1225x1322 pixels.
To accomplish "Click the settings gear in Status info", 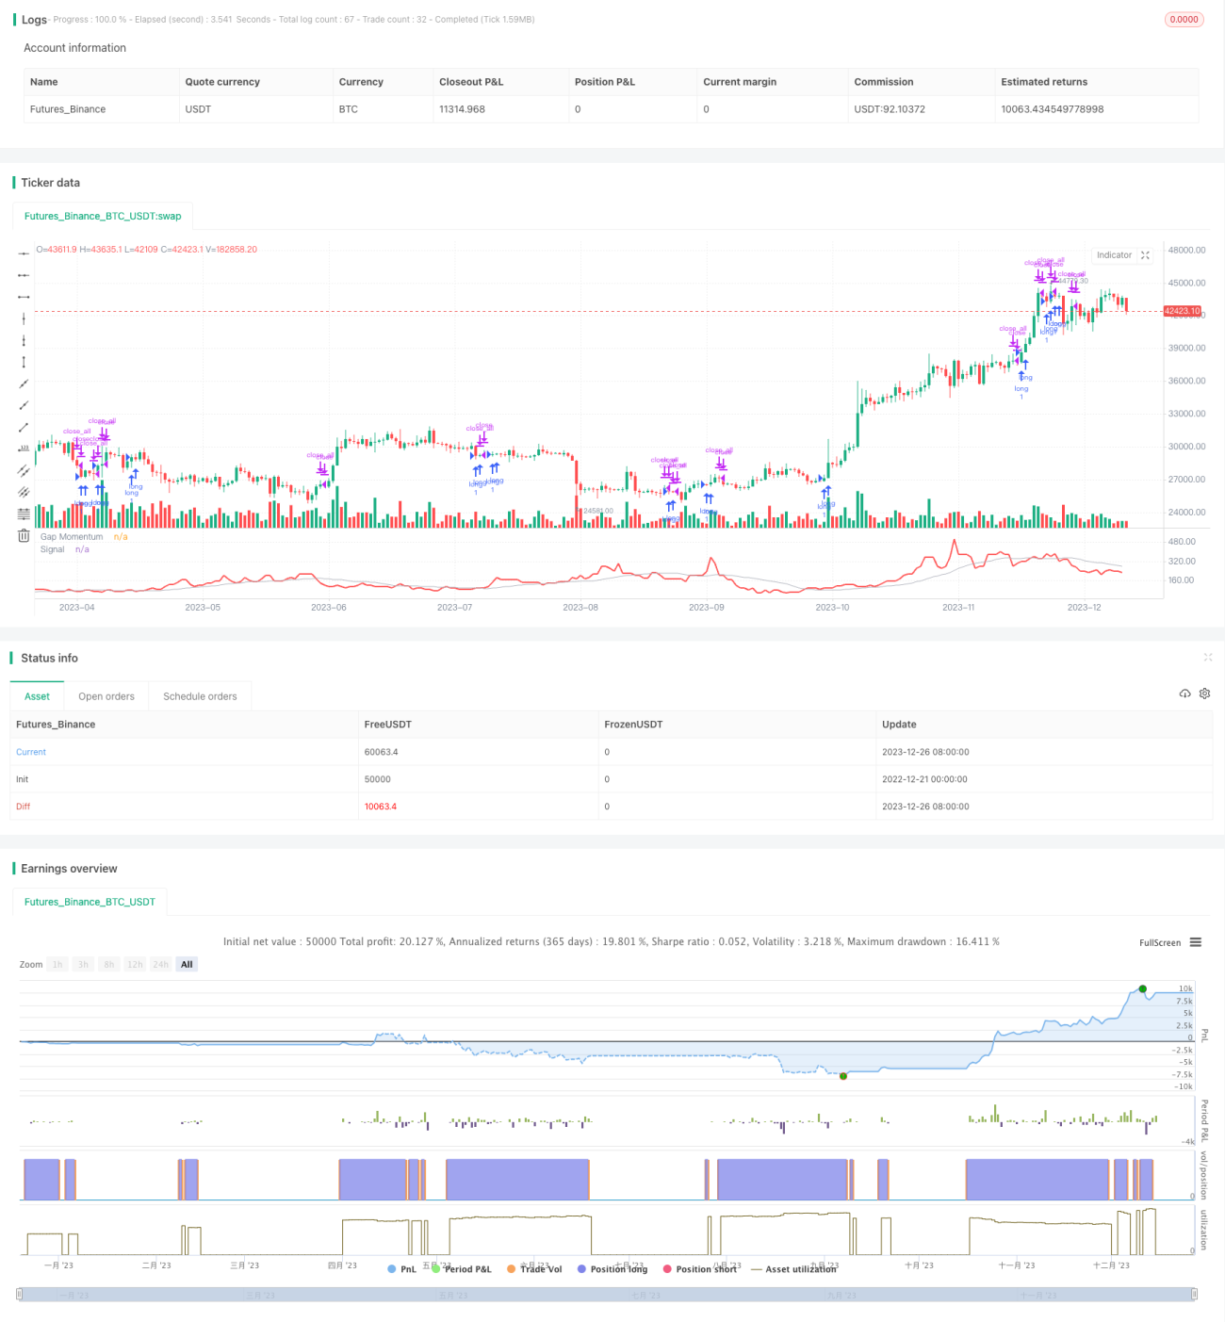I will coord(1204,694).
